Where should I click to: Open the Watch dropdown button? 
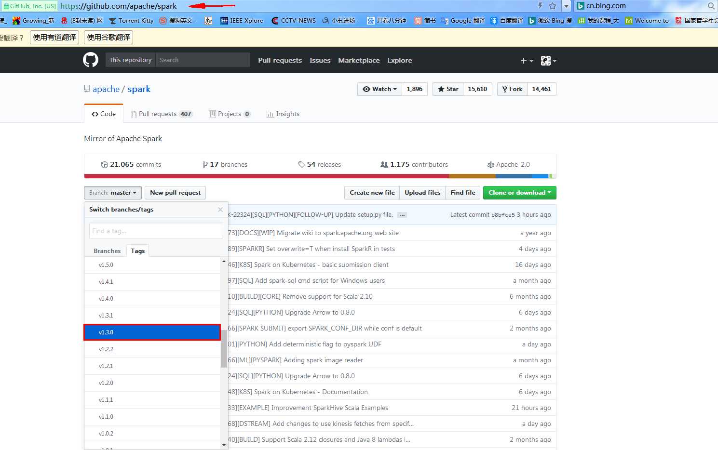click(379, 89)
